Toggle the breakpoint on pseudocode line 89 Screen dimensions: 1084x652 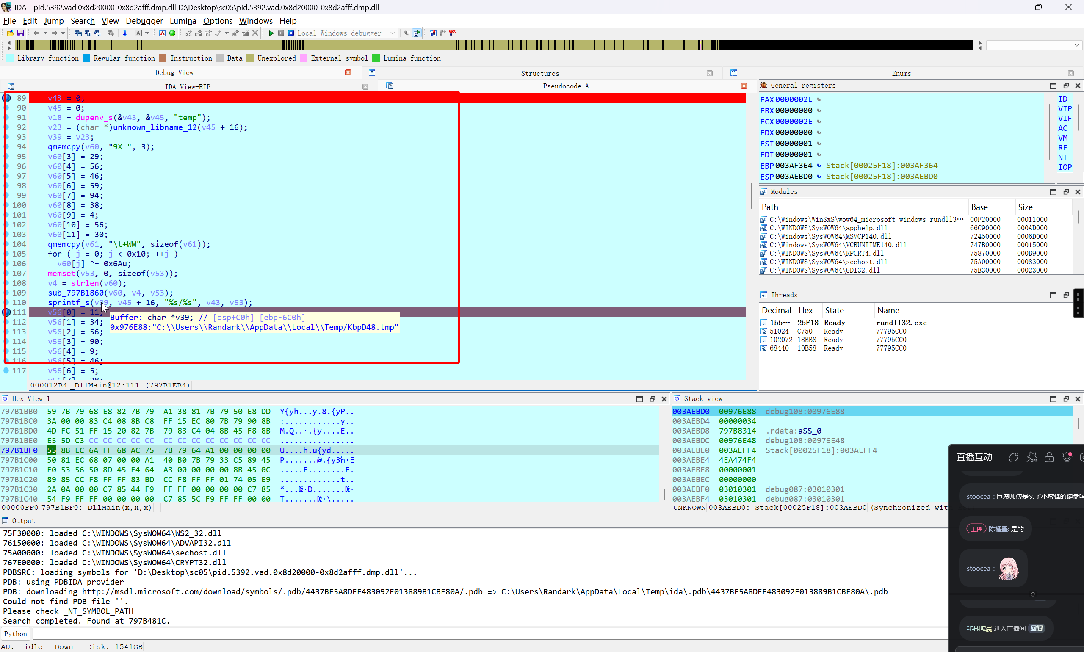(6, 98)
